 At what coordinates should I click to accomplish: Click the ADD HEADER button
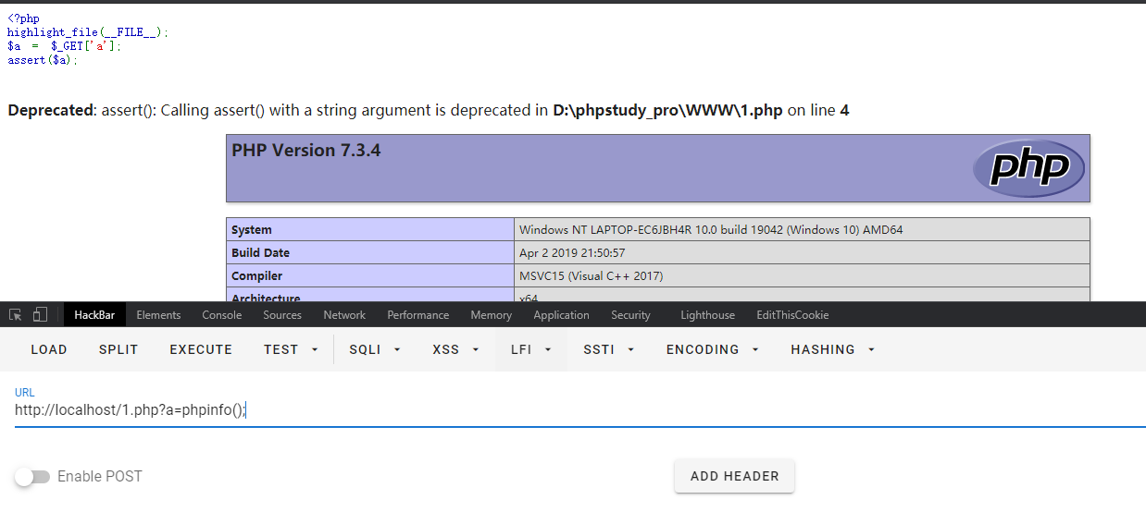click(734, 476)
